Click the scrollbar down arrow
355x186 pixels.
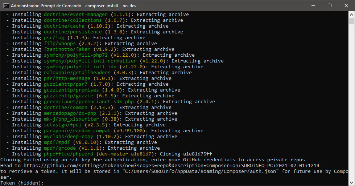[351, 183]
